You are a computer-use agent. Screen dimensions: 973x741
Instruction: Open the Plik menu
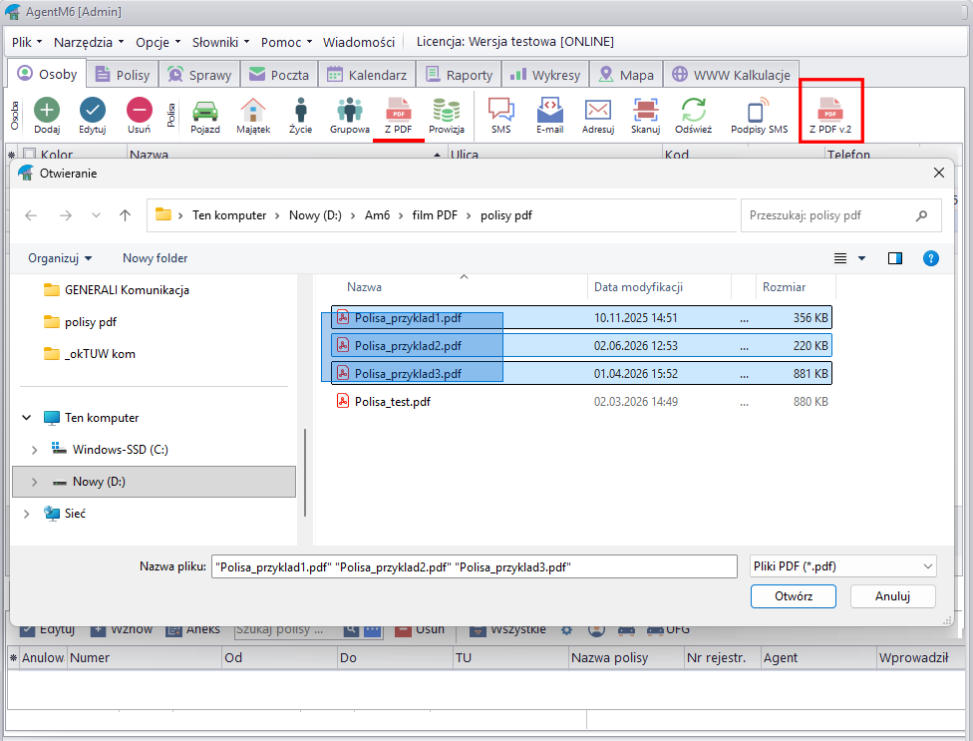click(x=27, y=42)
